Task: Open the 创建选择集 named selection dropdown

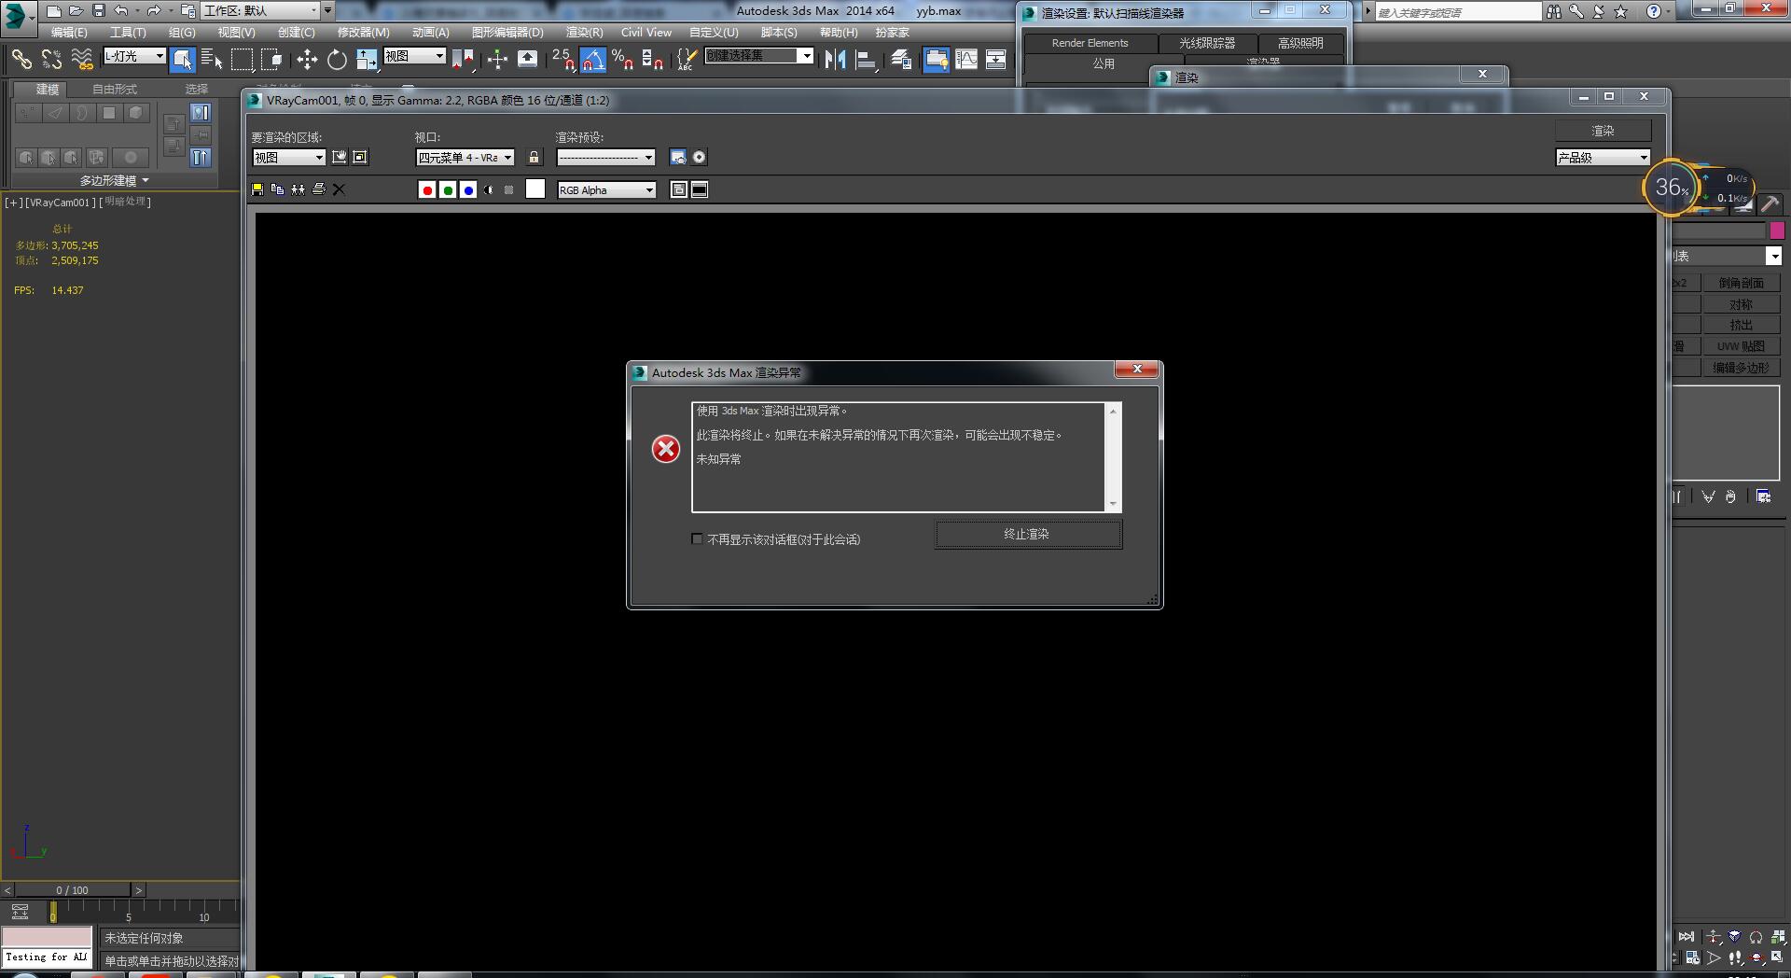Action: click(x=758, y=56)
